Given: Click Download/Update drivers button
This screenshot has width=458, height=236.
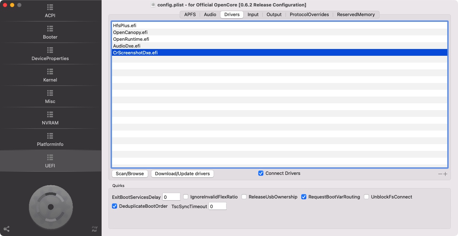Looking at the screenshot, I should [x=182, y=174].
